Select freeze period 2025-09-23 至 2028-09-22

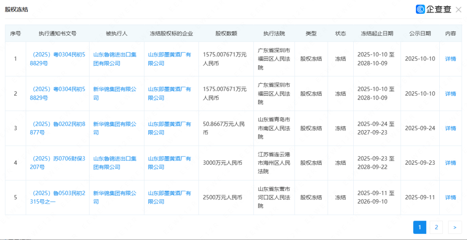pos(377,163)
